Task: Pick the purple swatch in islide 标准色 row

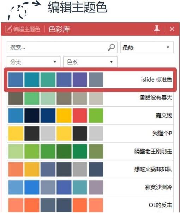Action: pos(80,79)
